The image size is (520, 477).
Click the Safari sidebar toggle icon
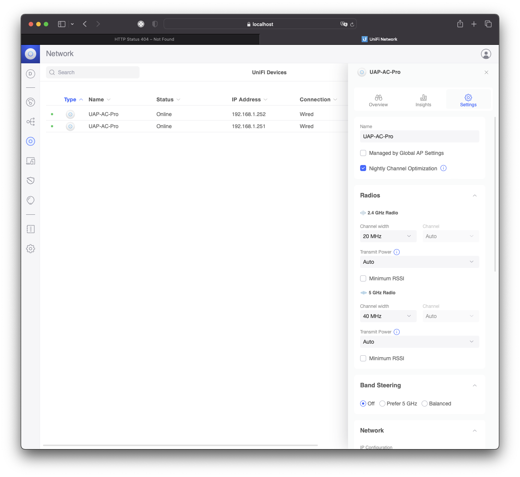tap(62, 24)
